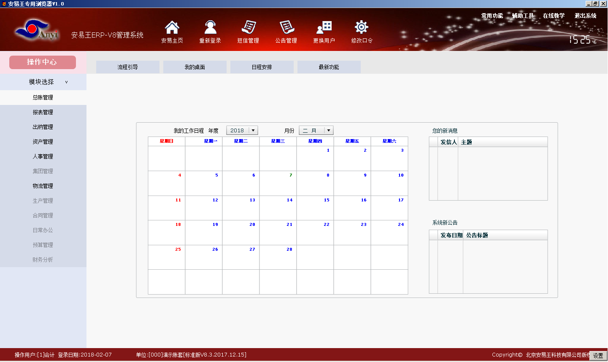Click calendar day 28

tap(278, 257)
